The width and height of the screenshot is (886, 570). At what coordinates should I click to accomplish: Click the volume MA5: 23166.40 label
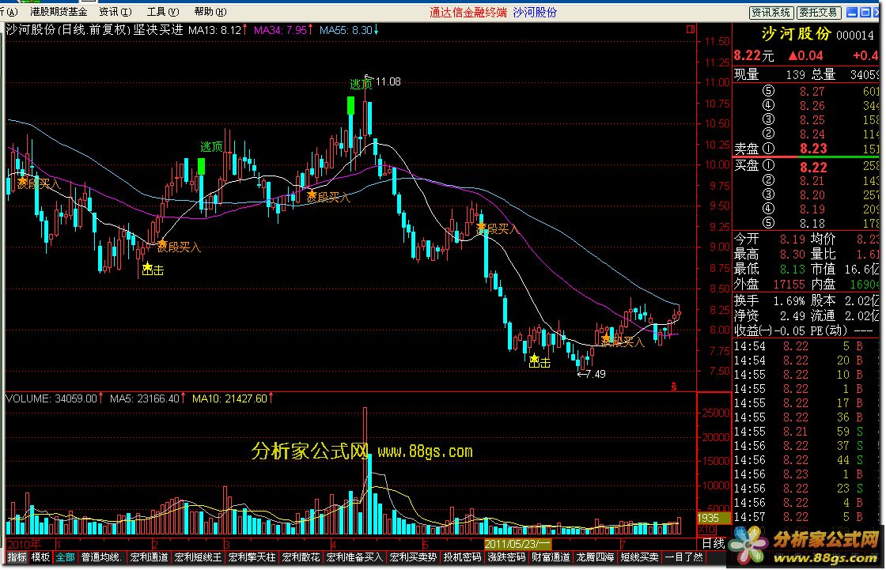pyautogui.click(x=145, y=398)
